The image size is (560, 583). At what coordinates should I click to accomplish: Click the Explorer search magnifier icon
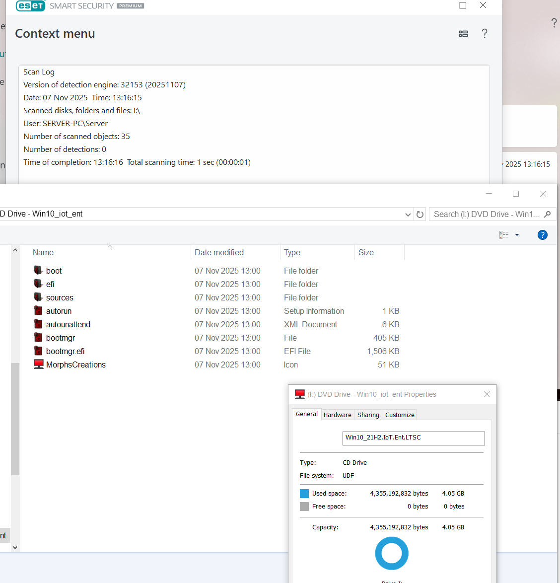tap(547, 214)
